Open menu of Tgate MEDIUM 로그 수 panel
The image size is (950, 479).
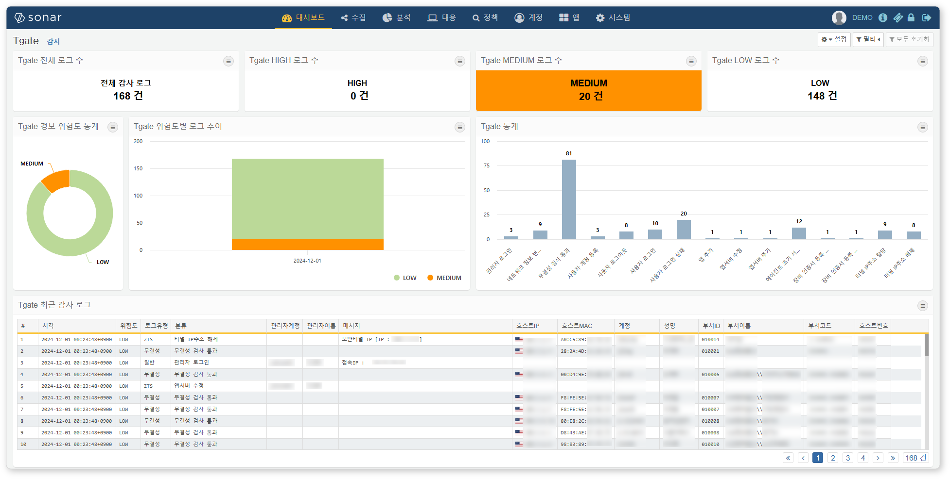pos(691,61)
